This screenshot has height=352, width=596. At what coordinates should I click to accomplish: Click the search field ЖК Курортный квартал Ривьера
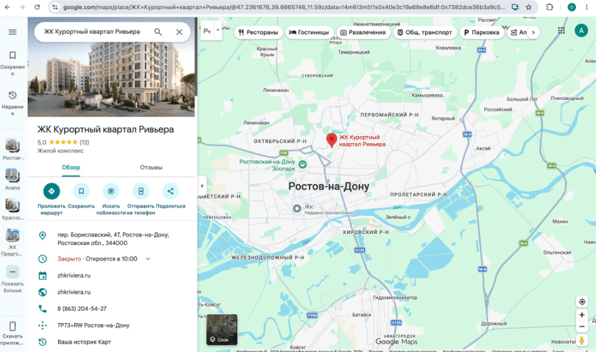point(92,32)
